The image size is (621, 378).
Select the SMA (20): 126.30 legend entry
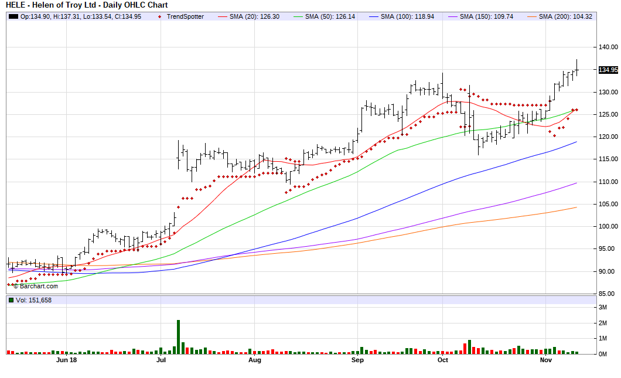[254, 16]
